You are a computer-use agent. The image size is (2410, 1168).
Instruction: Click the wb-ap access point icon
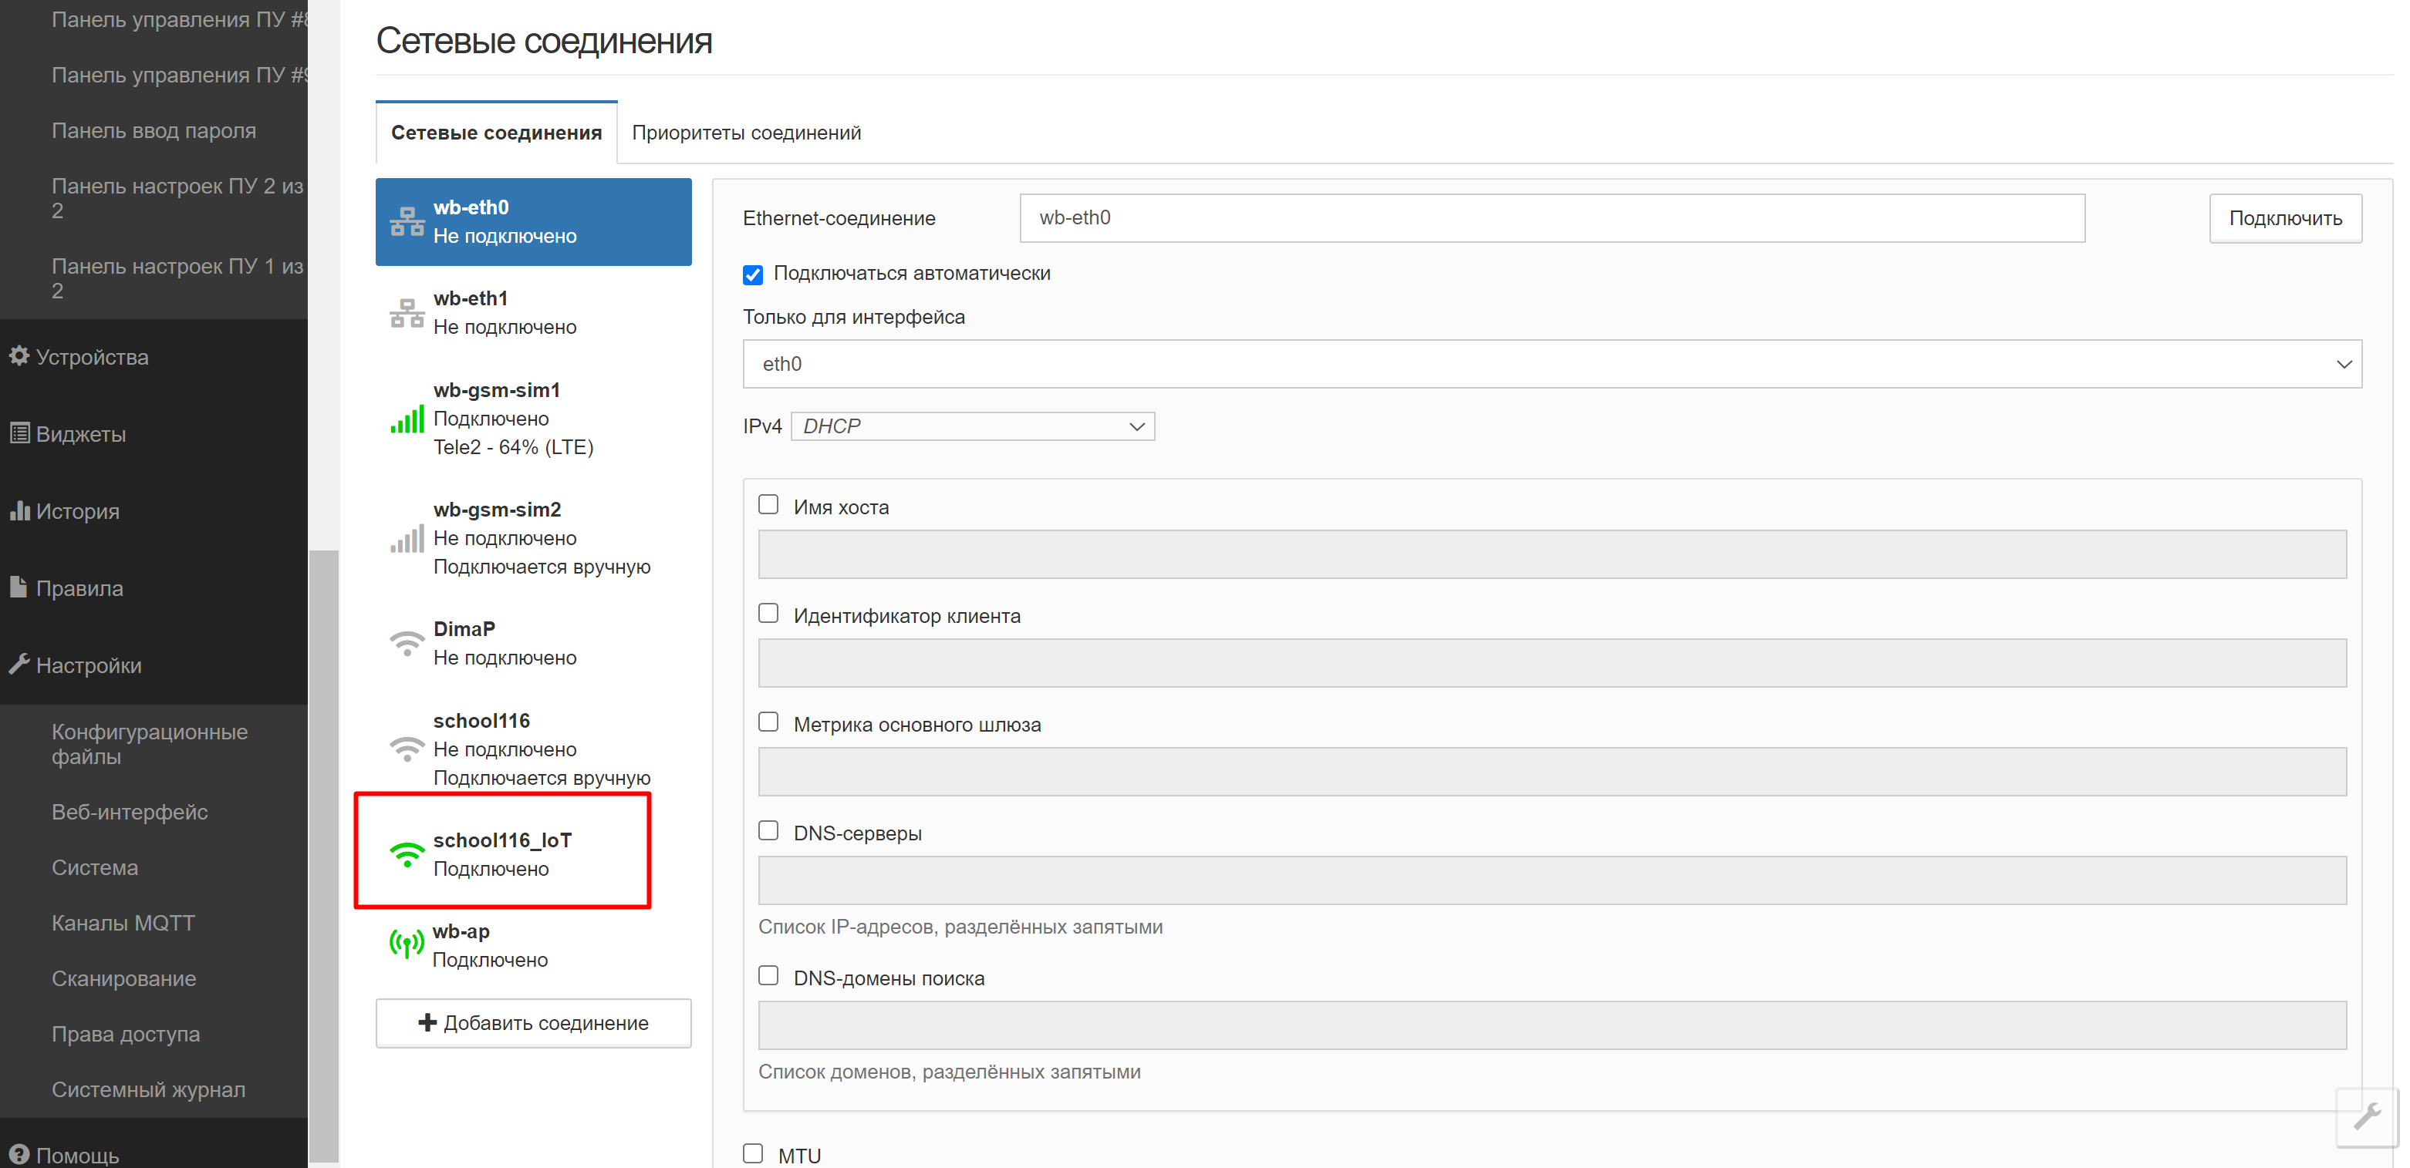[x=407, y=944]
